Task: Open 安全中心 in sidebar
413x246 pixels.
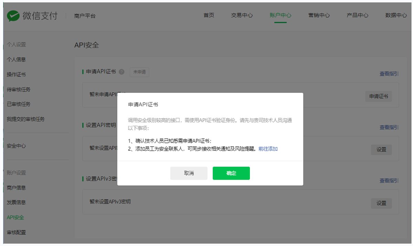Action: pyautogui.click(x=16, y=146)
